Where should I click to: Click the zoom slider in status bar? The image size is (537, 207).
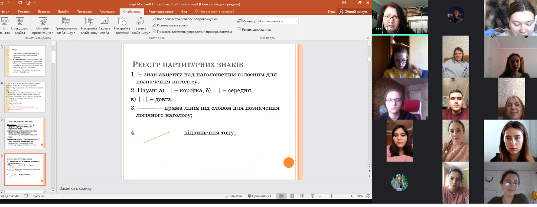tap(331, 196)
